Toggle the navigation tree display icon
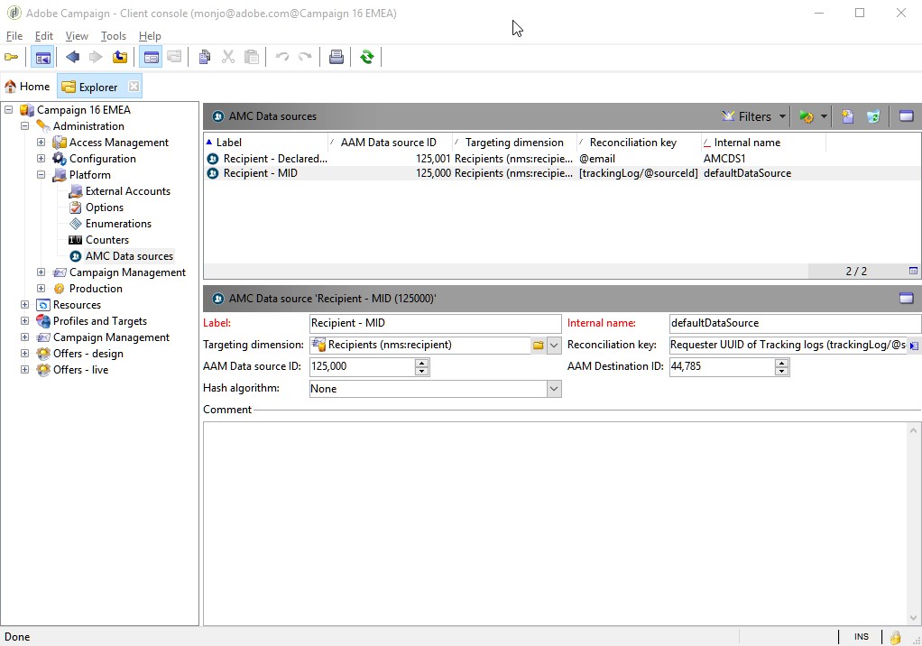The width and height of the screenshot is (922, 646). coord(43,58)
